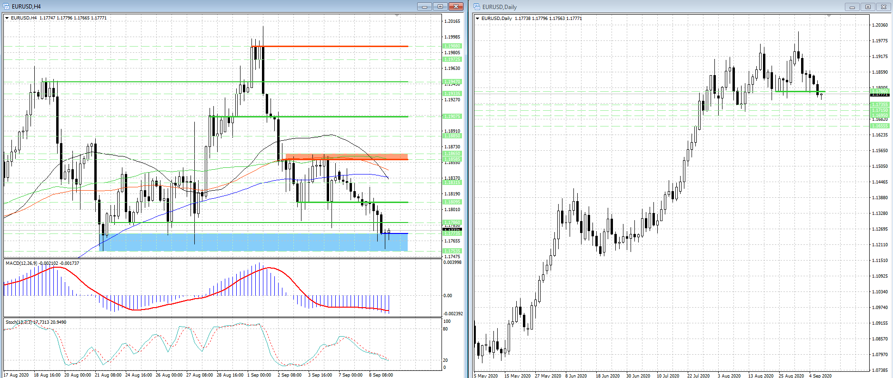Click the 1.20360 Daily price scale value
This screenshot has height=378, width=893.
coord(880,25)
